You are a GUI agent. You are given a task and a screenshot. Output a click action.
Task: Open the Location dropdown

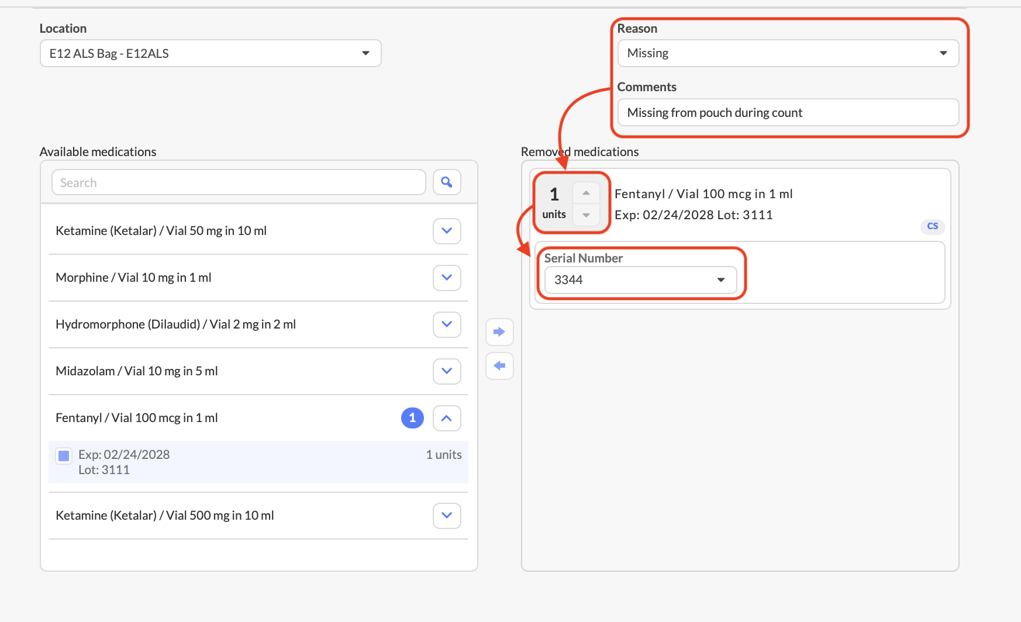[211, 53]
